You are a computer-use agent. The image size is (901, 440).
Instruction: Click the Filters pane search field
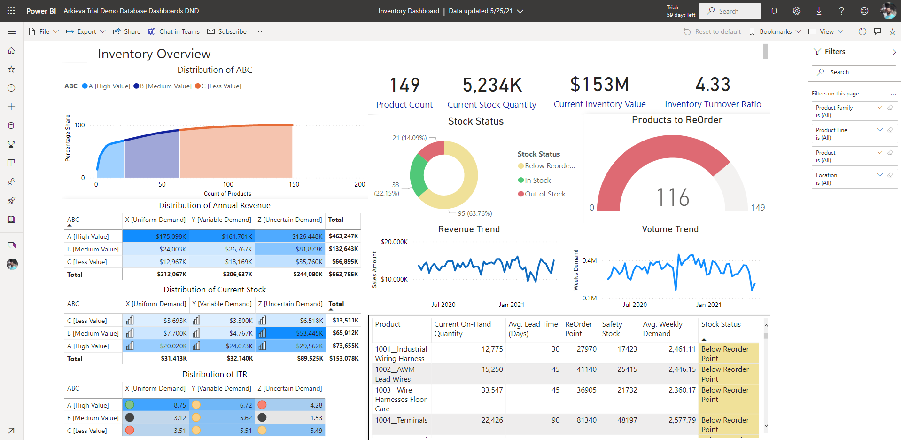854,72
